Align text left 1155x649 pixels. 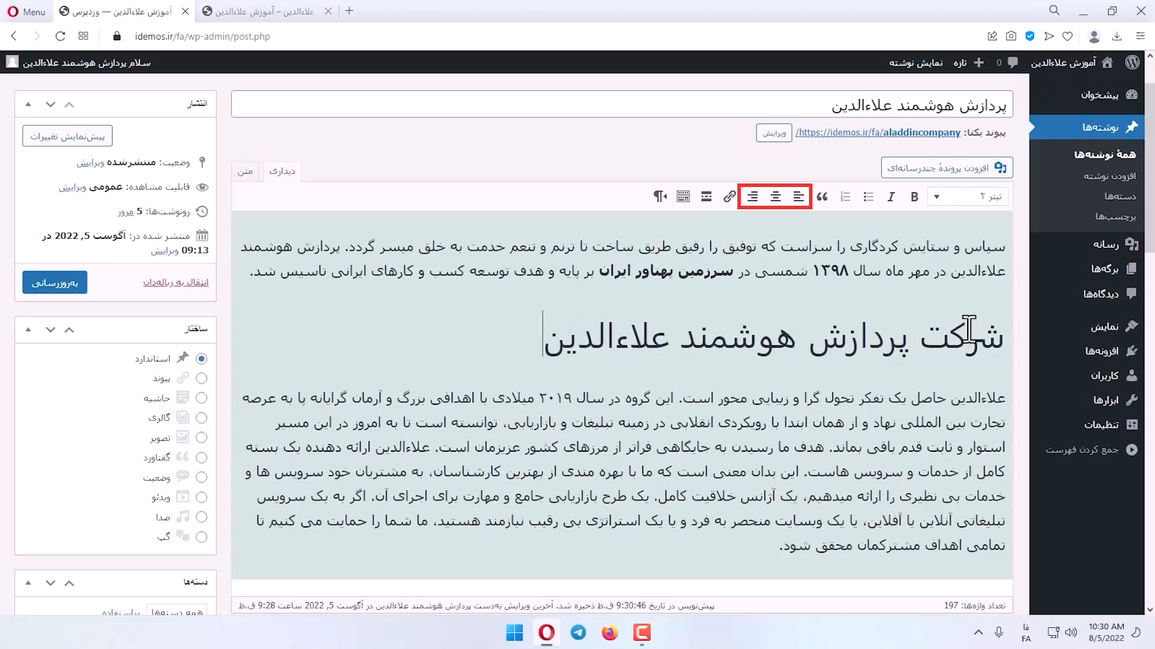tap(798, 197)
